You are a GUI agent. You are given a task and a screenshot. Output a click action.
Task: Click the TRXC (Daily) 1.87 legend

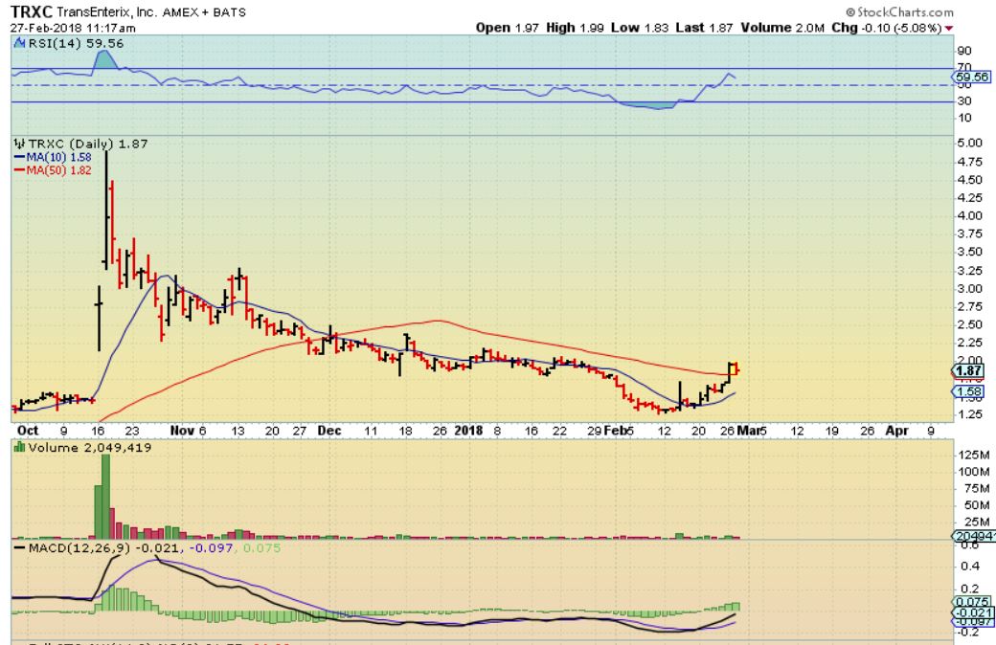click(88, 145)
